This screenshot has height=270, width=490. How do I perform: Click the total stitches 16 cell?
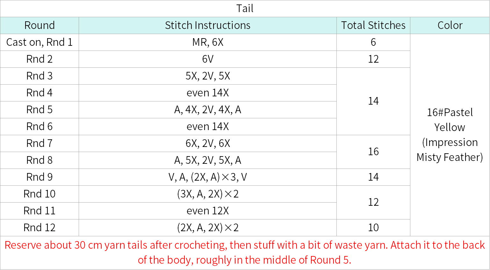point(373,152)
